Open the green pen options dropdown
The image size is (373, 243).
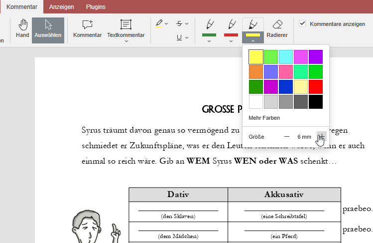[x=209, y=41]
